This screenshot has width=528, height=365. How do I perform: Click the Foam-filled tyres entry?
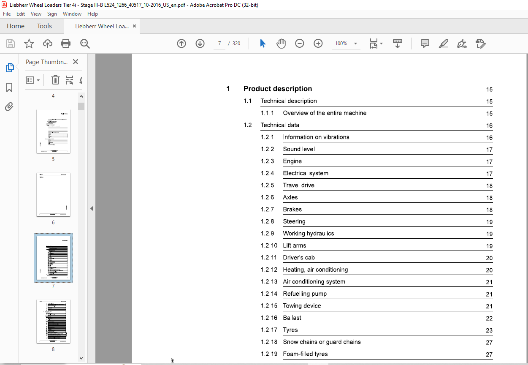pos(305,354)
